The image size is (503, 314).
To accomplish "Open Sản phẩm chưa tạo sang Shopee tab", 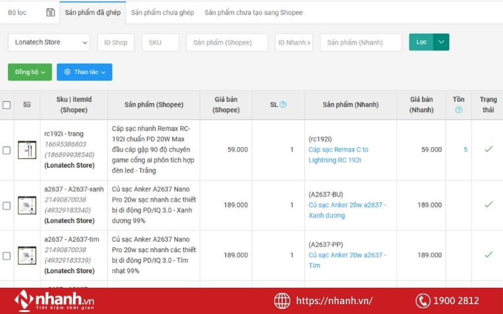I will coord(253,12).
